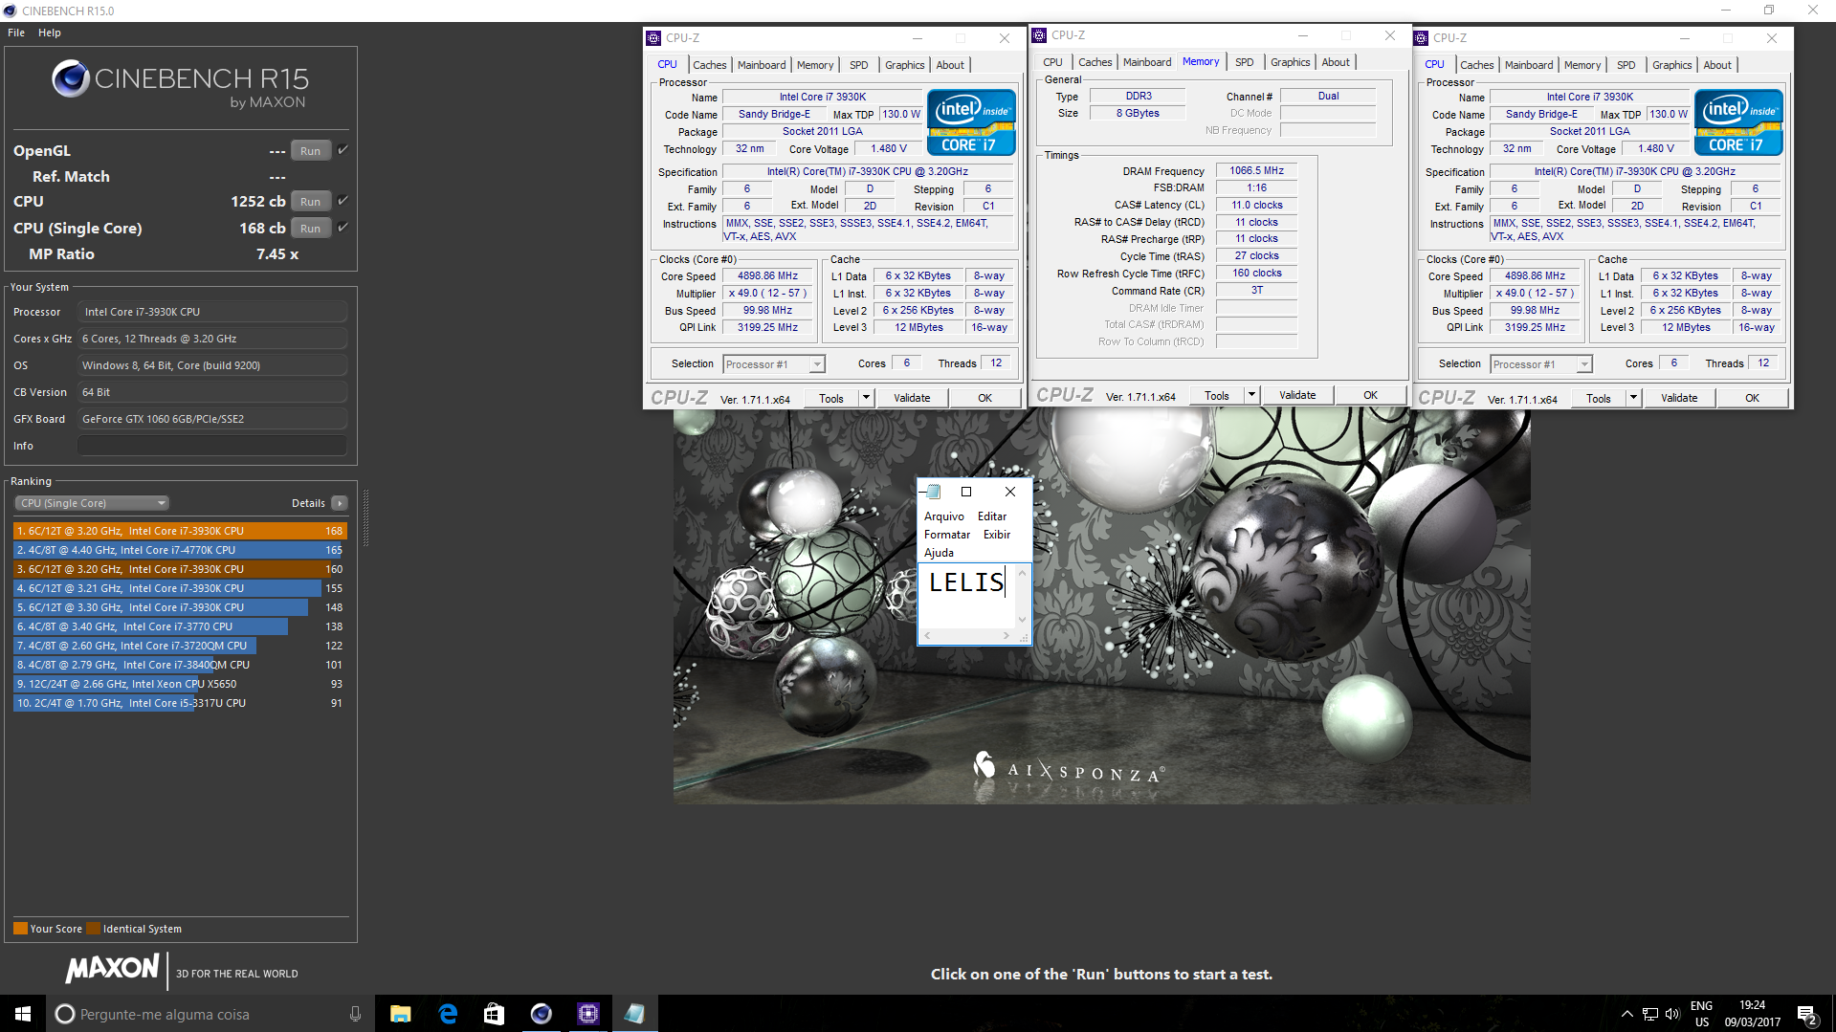Expand Tools dropdown arrow in middle CPU-Z
Viewport: 1836px width, 1032px height.
[1251, 395]
